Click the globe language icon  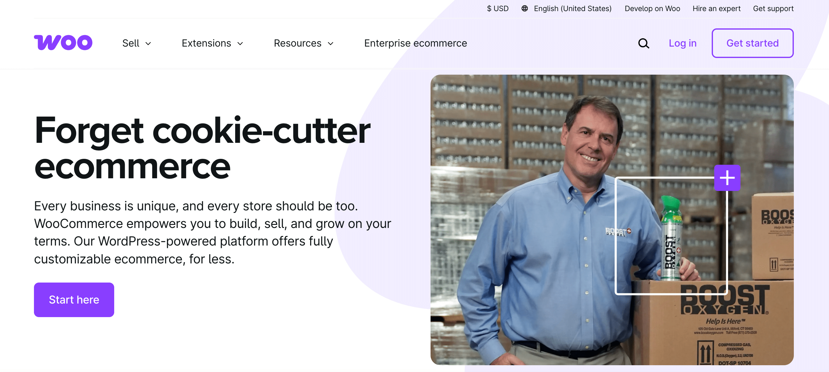click(525, 9)
